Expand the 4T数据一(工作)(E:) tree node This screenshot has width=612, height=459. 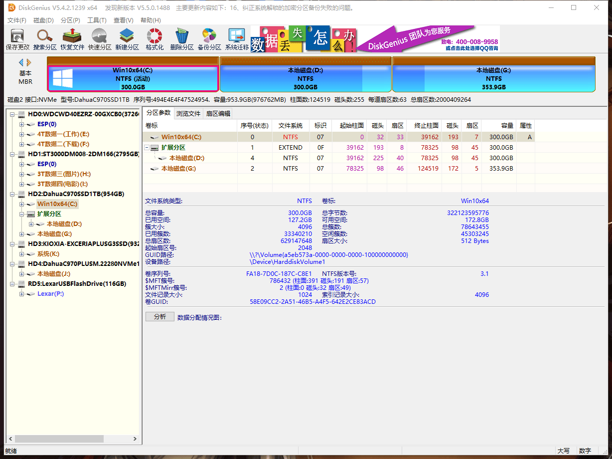[x=21, y=134]
